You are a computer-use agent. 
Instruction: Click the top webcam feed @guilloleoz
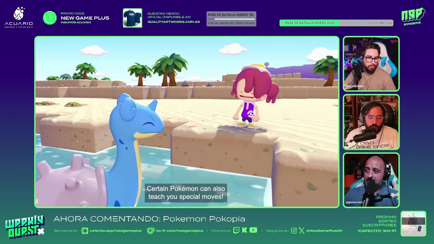[x=371, y=64]
